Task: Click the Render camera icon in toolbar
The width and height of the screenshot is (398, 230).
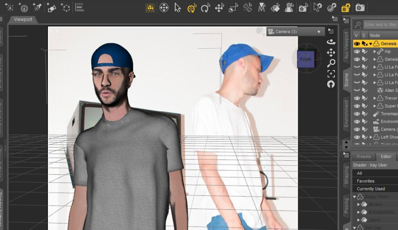Action: pos(360,8)
